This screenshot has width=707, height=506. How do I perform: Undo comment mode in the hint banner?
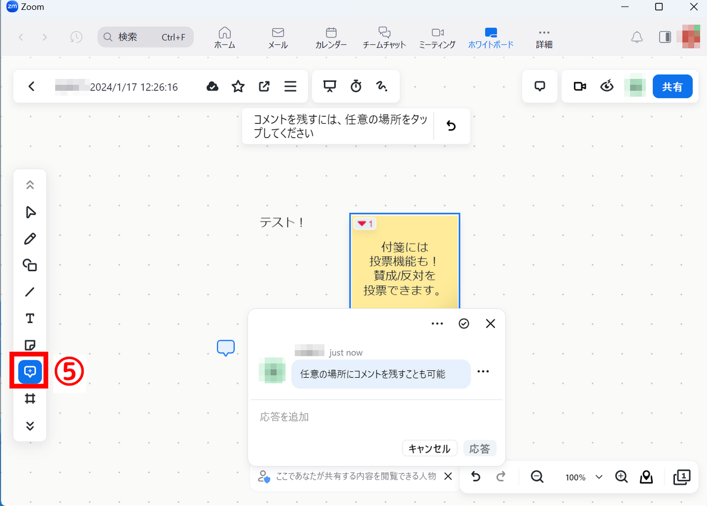click(x=451, y=126)
